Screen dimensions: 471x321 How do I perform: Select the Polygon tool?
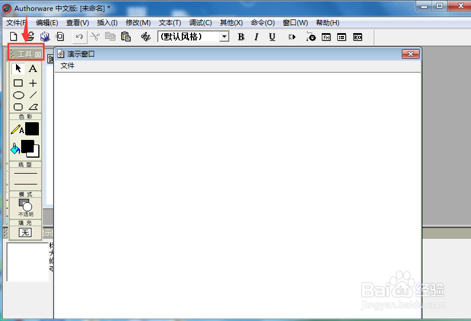coord(33,107)
